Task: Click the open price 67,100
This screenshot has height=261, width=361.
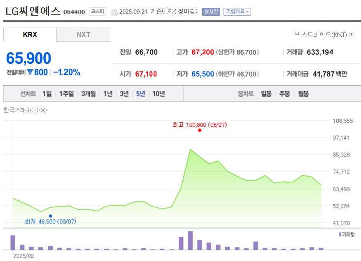Action: (x=146, y=74)
